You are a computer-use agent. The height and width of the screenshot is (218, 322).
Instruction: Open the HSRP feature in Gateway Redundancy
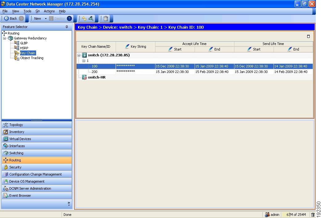[x=17, y=48]
